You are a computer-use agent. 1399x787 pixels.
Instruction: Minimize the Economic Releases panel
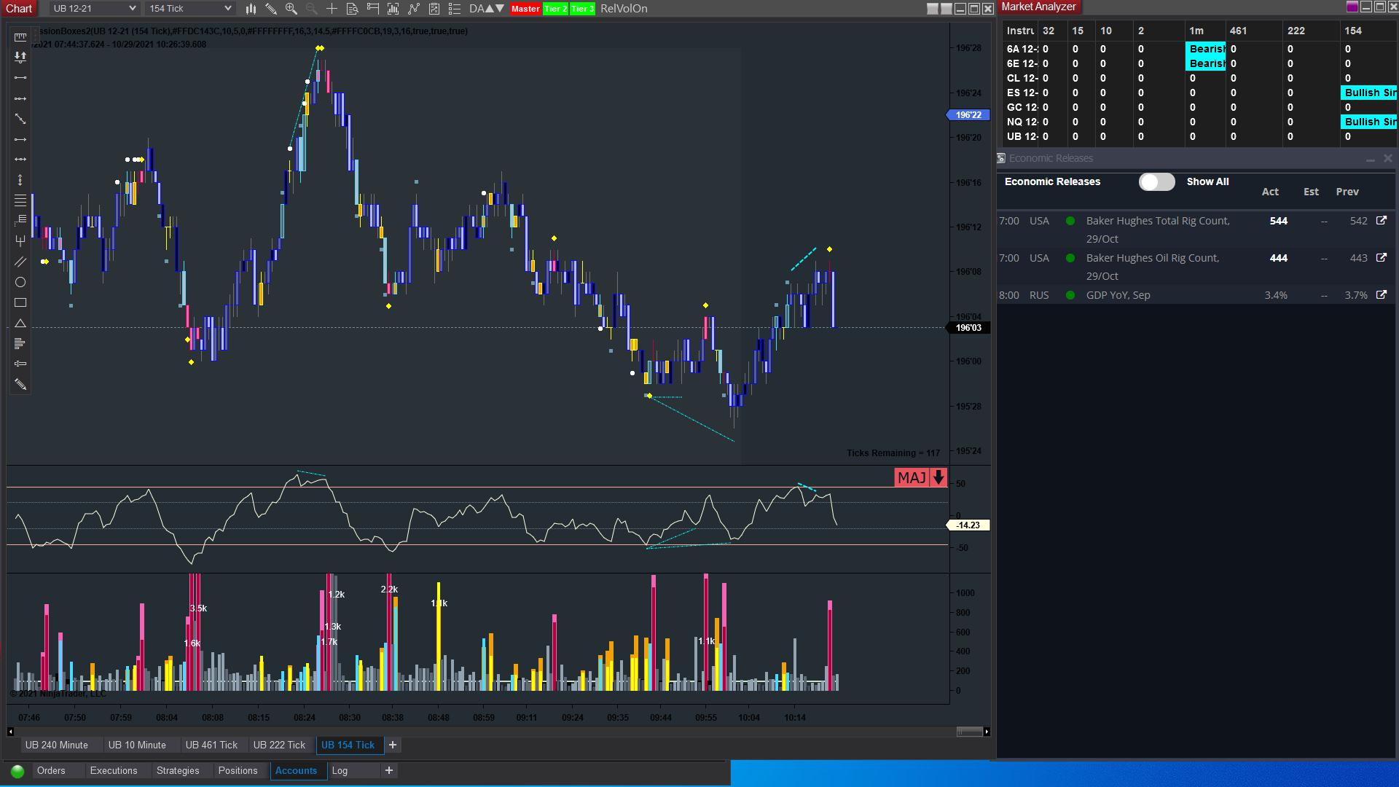1371,159
